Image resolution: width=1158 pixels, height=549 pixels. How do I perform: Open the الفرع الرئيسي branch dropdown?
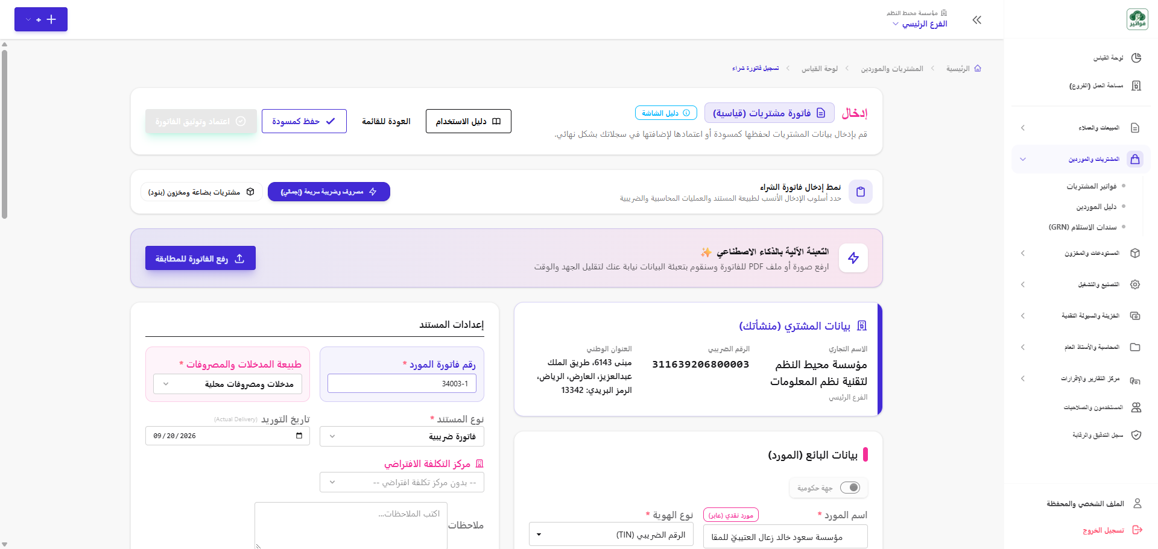tap(920, 24)
